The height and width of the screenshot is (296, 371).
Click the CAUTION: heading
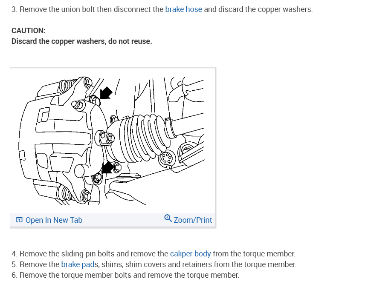coord(29,31)
